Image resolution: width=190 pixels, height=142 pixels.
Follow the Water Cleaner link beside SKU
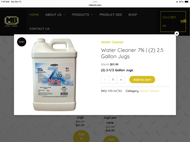[x=149, y=91]
